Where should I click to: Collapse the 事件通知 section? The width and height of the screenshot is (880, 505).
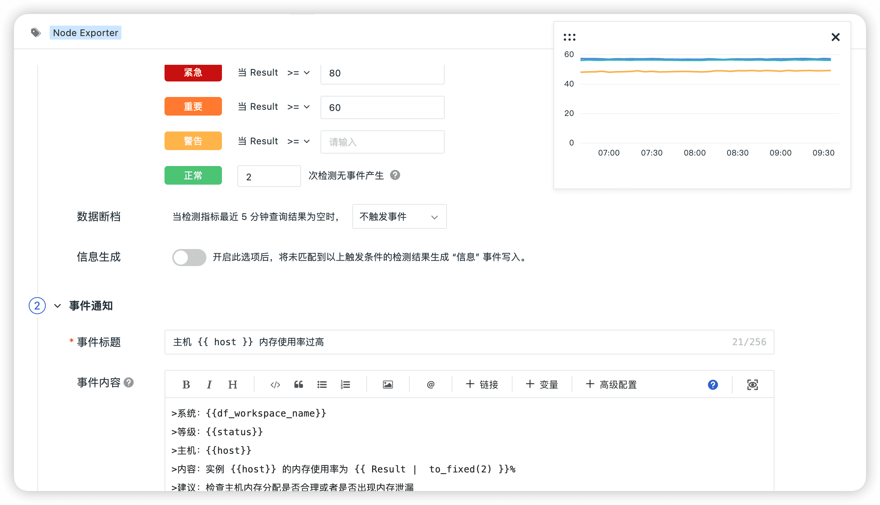(57, 306)
